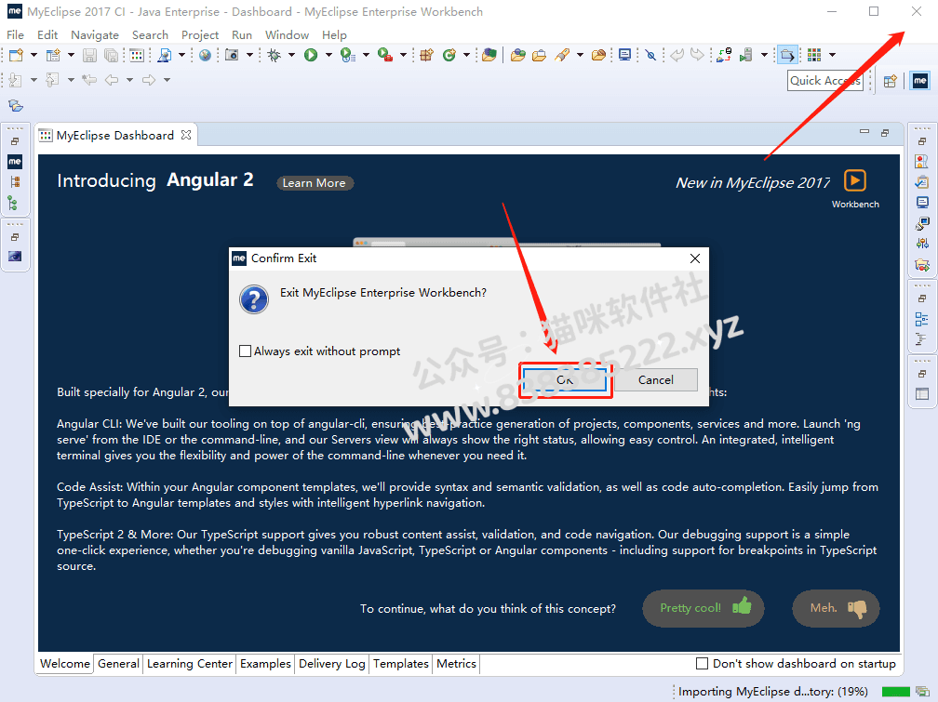
Task: Click the clipboard tasks icon in right sidebar
Action: click(922, 182)
